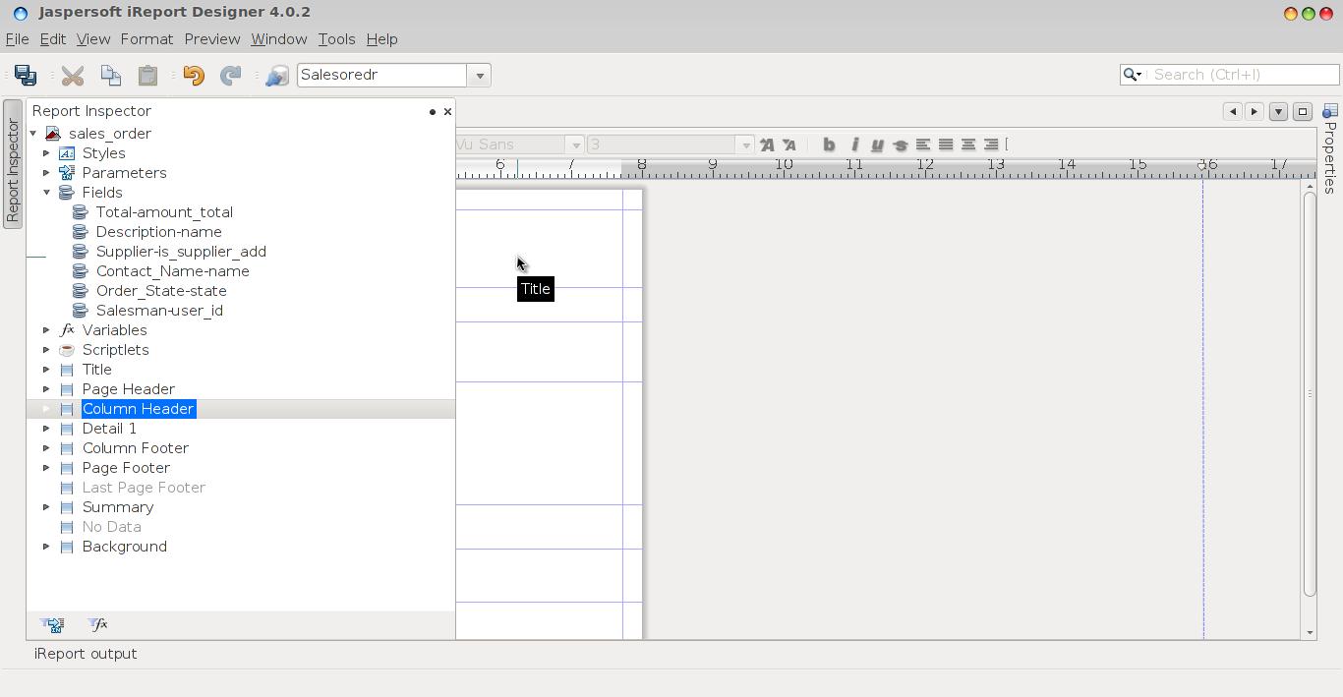
Task: Close the Report Inspector panel
Action: pyautogui.click(x=447, y=111)
